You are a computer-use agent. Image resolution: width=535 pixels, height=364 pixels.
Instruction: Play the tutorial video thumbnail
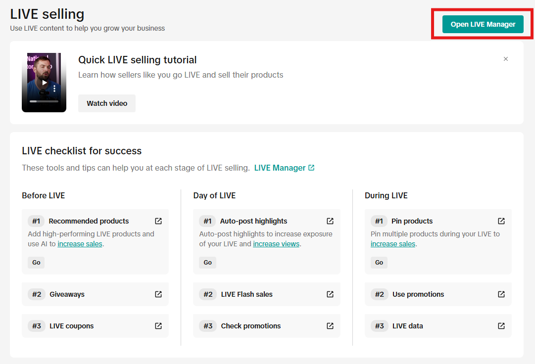[44, 83]
